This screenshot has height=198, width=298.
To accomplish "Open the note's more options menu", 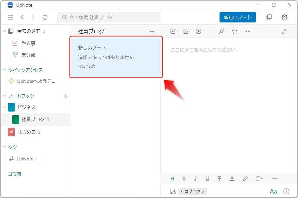I will (x=248, y=31).
